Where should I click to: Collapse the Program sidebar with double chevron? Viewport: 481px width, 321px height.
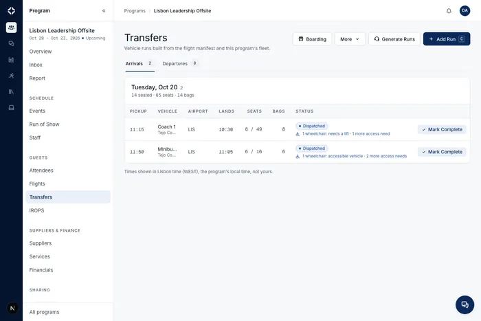(x=104, y=11)
